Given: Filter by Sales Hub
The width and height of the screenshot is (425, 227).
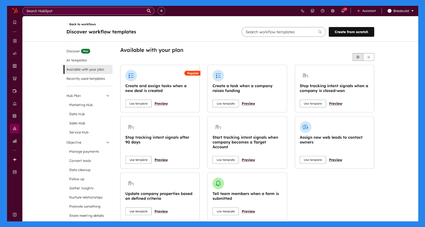Looking at the screenshot, I should point(77,123).
